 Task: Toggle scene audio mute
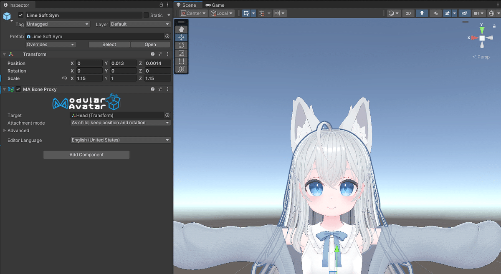436,13
